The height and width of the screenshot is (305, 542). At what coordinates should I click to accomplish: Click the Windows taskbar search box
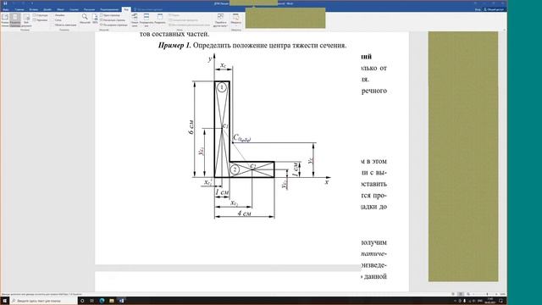43,301
